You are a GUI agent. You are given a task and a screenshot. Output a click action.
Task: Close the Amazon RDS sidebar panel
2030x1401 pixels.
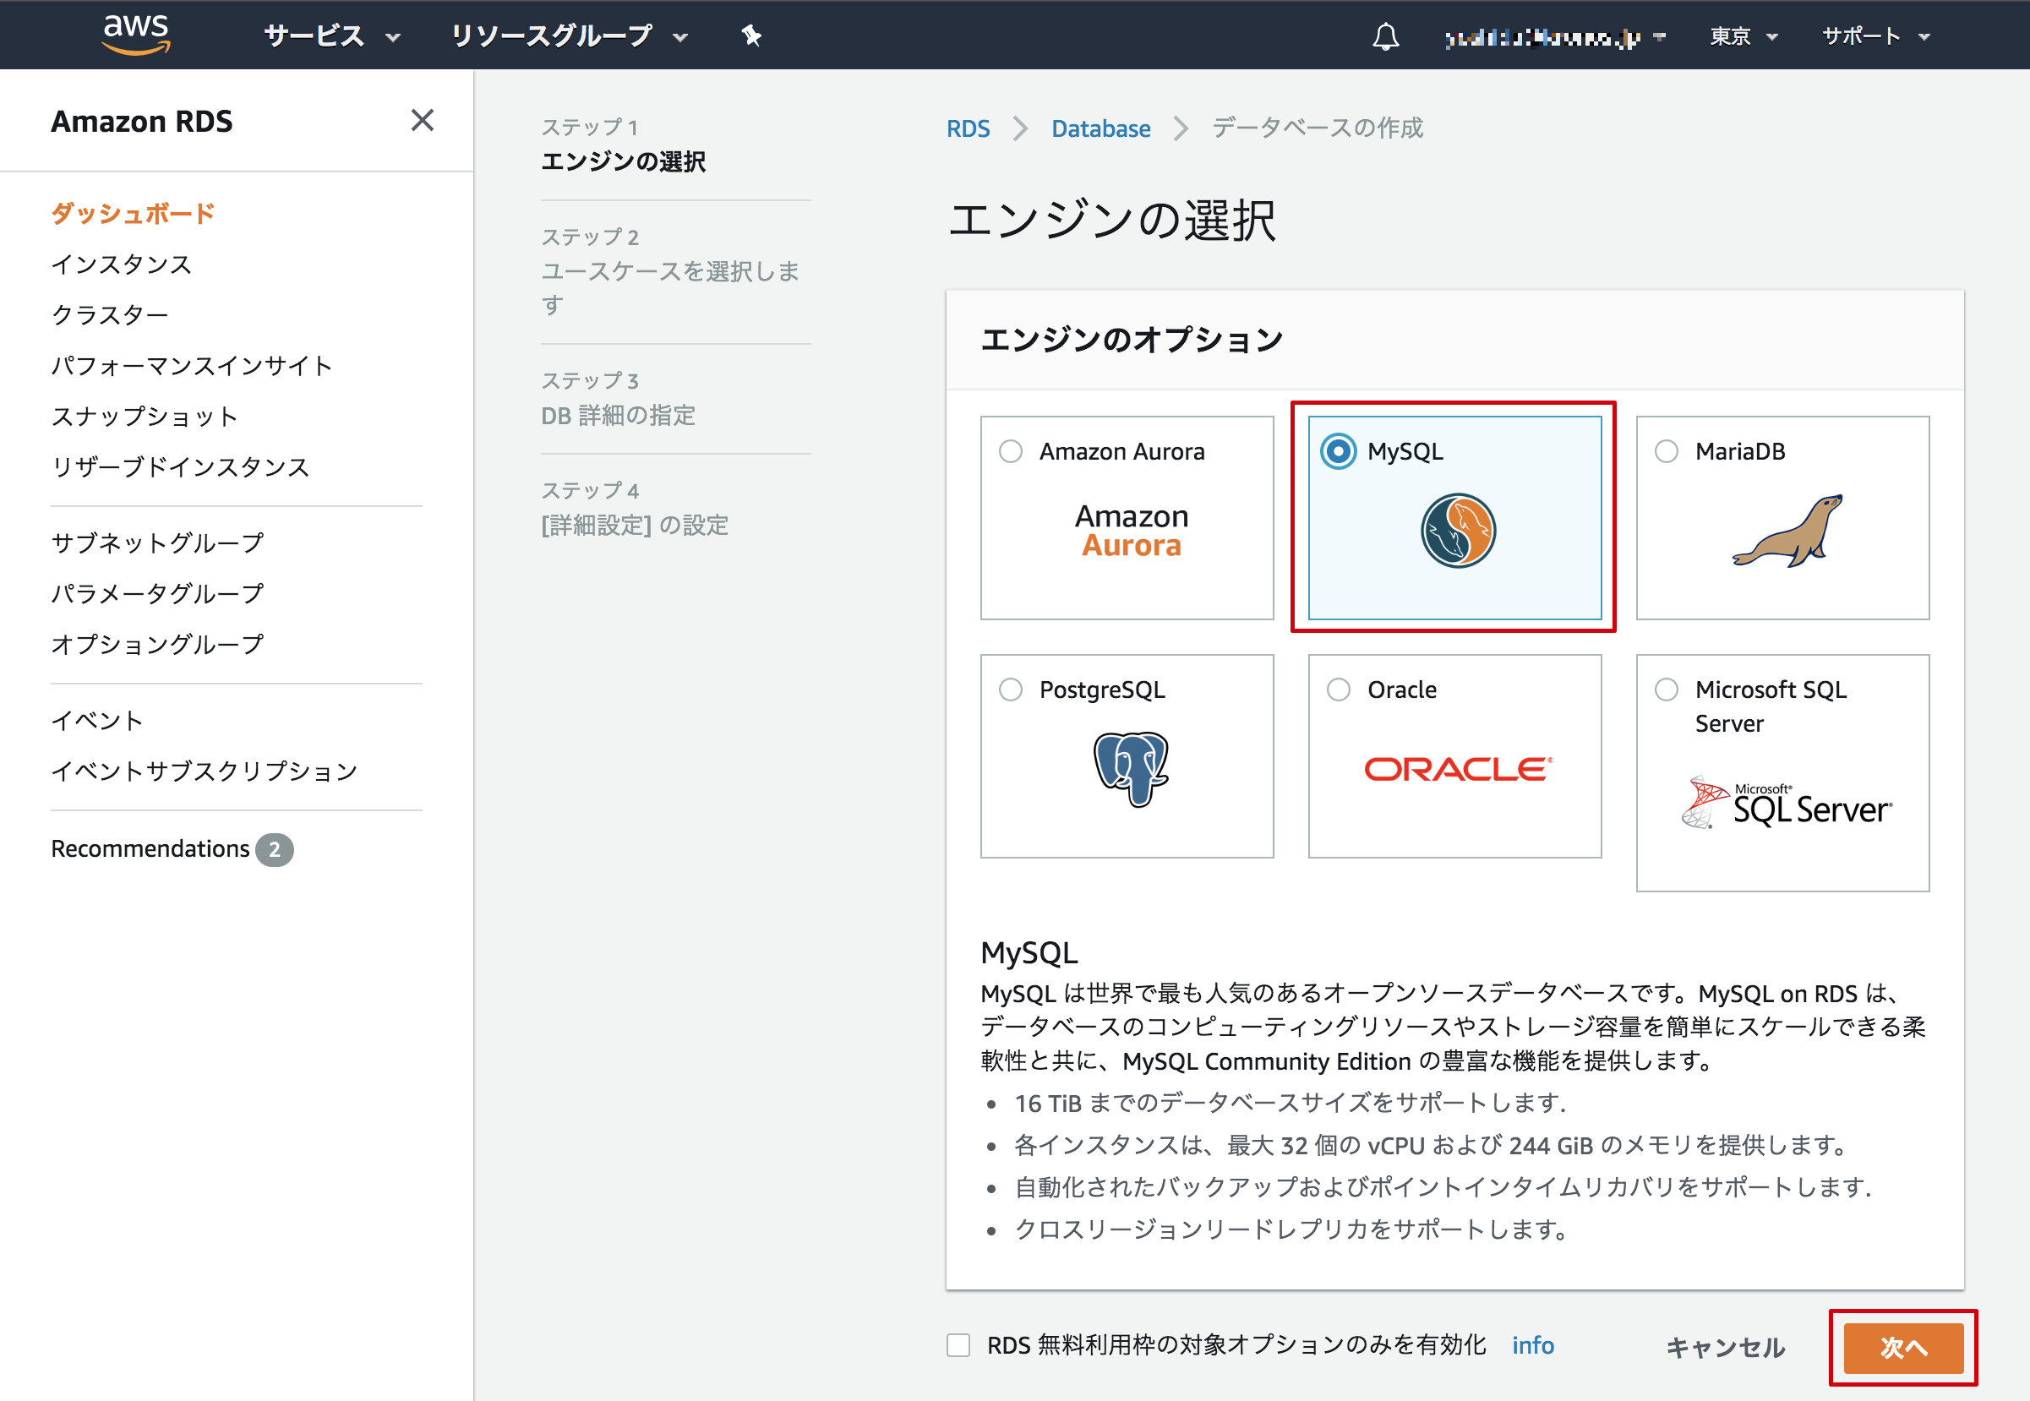tap(423, 120)
